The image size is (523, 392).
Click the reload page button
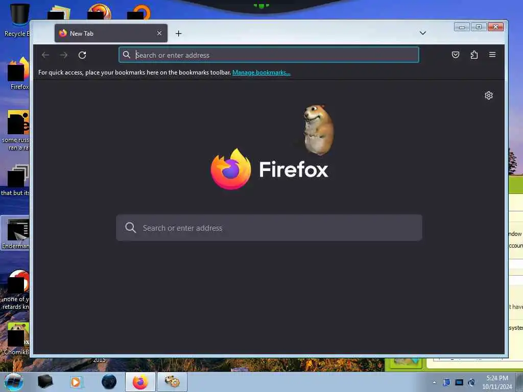82,55
